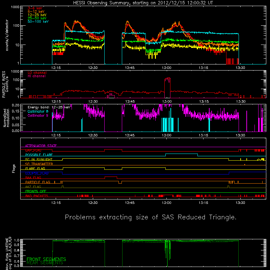The height and width of the screenshot is (270, 270).
Task: Click the 'ATTENUATOR_STATE' flag label
Action: [41, 146]
